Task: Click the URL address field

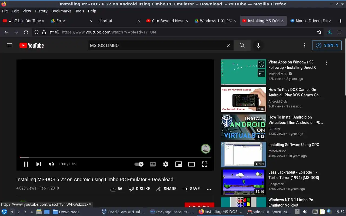Action: coord(178,32)
